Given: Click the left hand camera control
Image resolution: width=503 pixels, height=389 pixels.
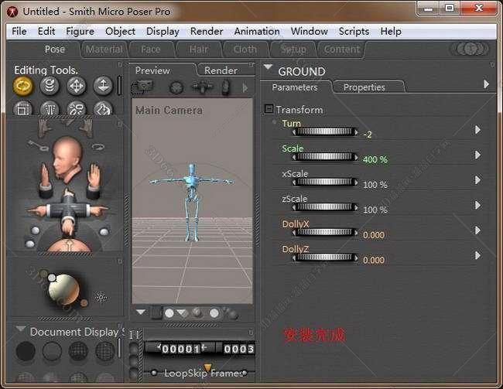Looking at the screenshot, I should coord(45,179).
